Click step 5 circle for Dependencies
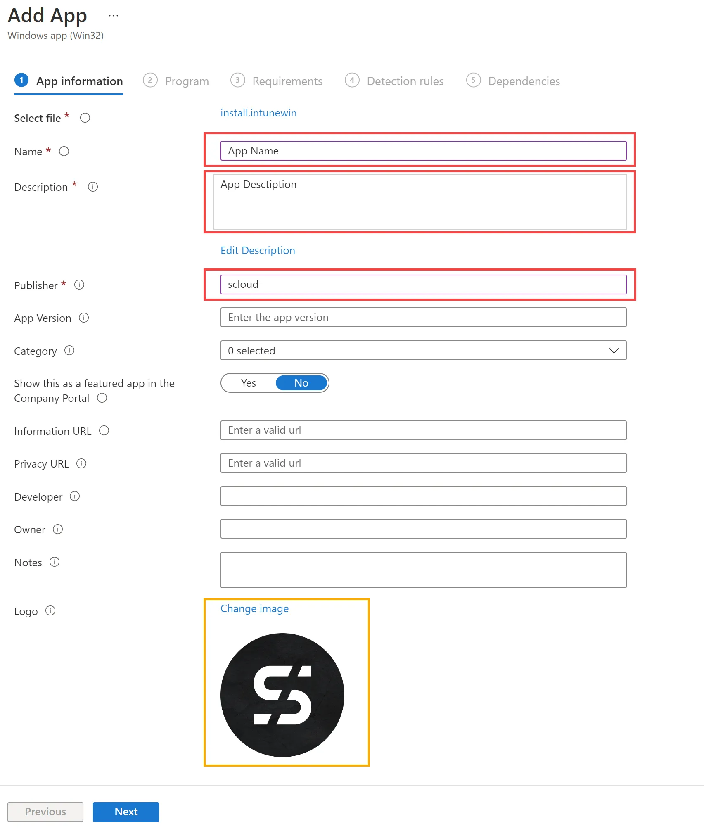 click(x=473, y=80)
